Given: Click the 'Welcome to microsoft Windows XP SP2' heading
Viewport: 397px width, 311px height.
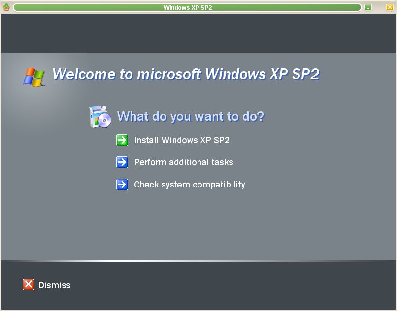Looking at the screenshot, I should coord(186,74).
